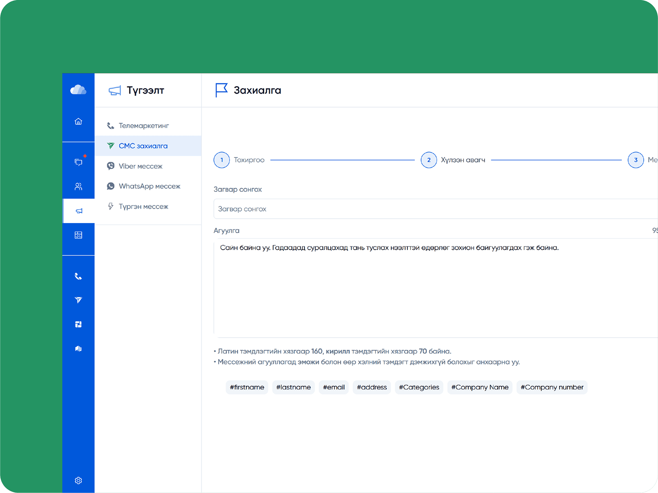Click the эможи warning note line
This screenshot has height=493, width=658.
(367, 362)
